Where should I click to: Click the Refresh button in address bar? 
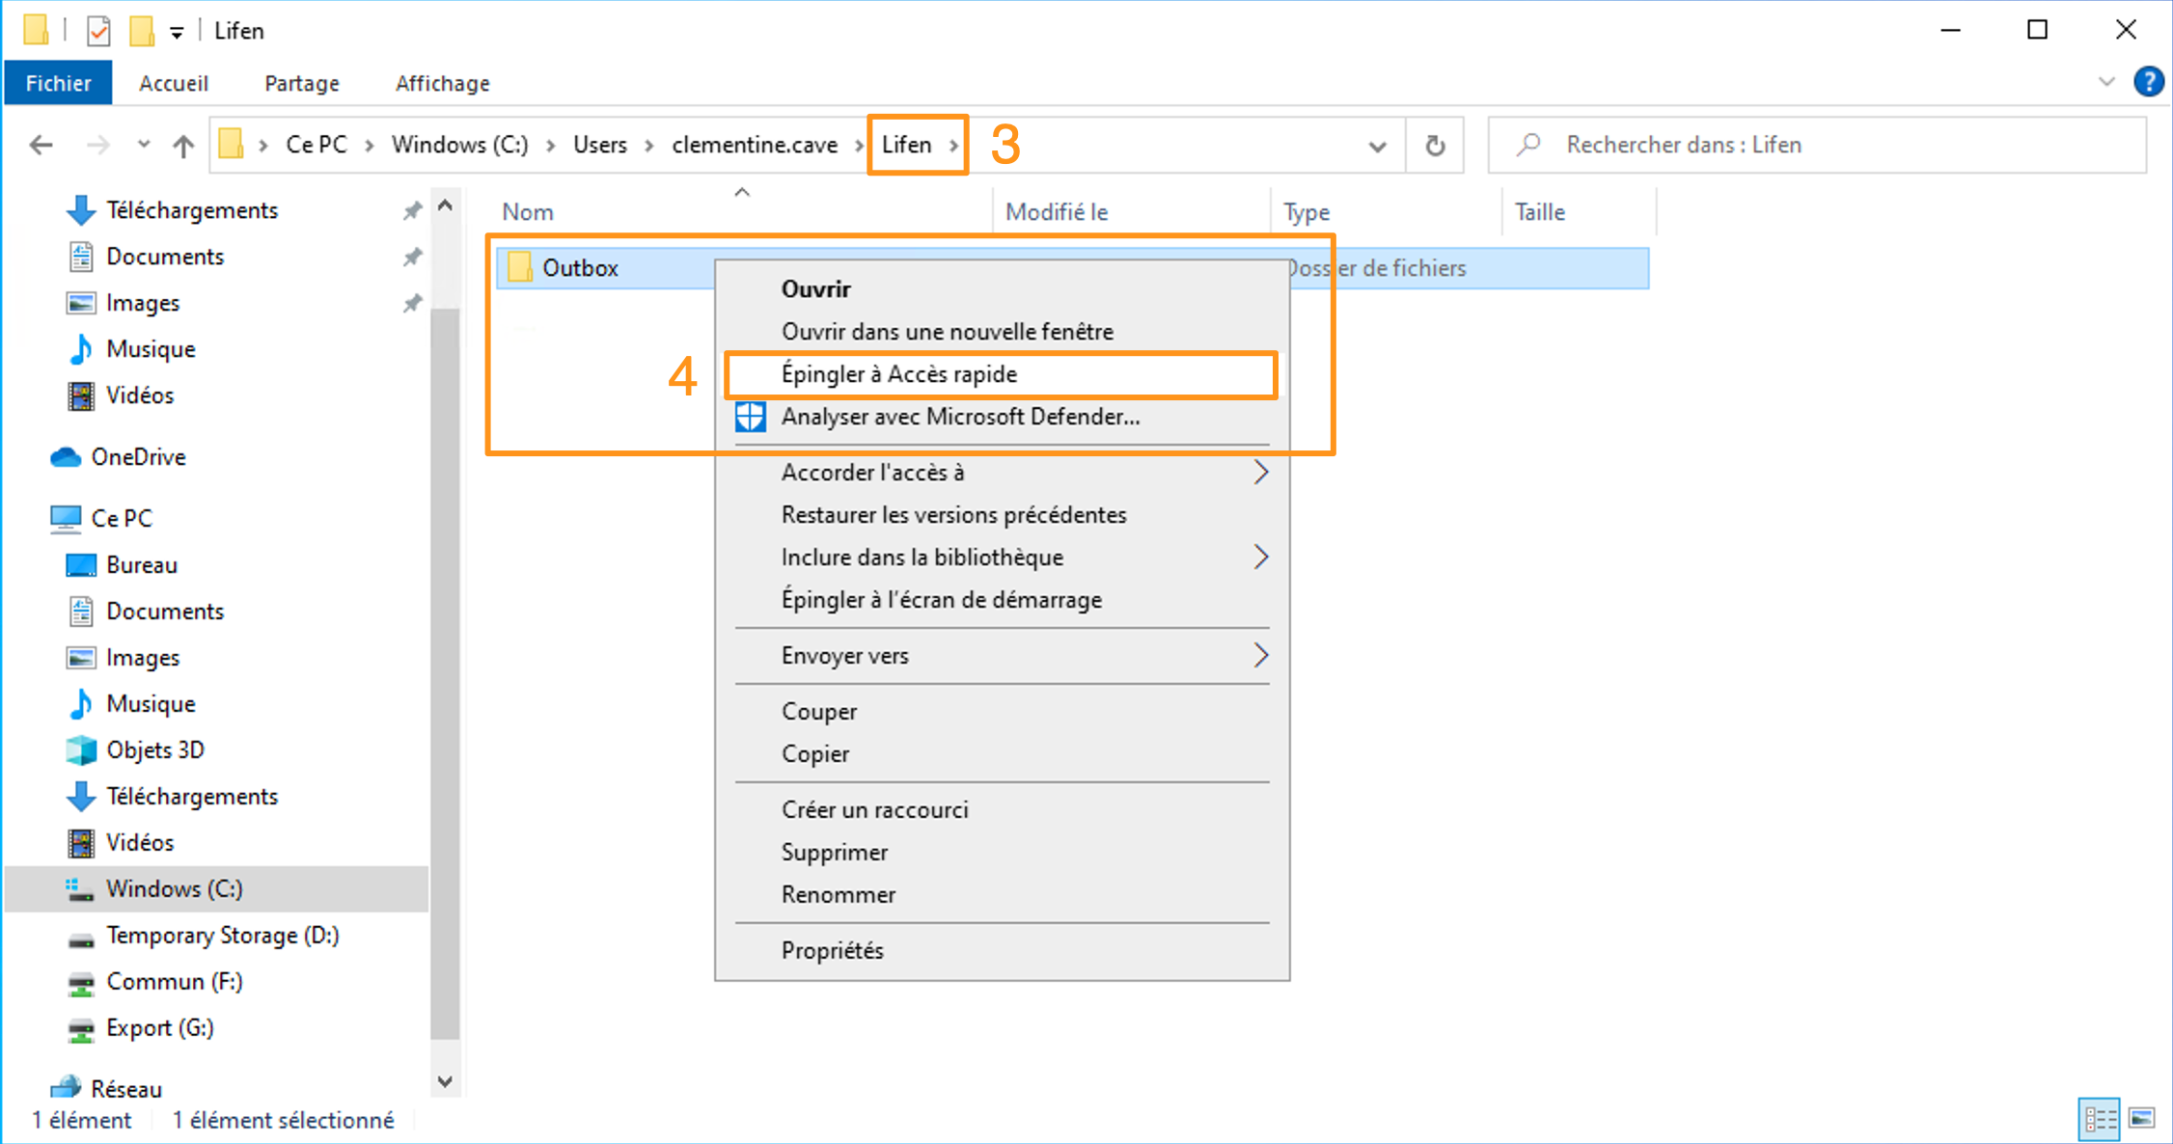(x=1435, y=145)
